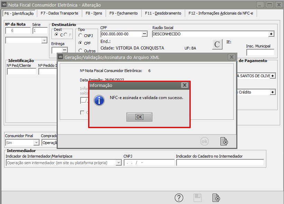Image resolution: width=284 pixels, height=204 pixels.
Task: Open CPF lookup ellipsis button
Action: 144,34
